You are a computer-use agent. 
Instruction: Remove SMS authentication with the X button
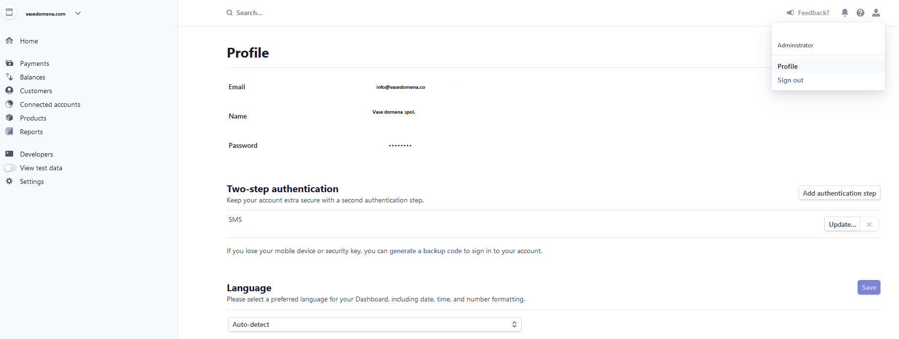(869, 224)
